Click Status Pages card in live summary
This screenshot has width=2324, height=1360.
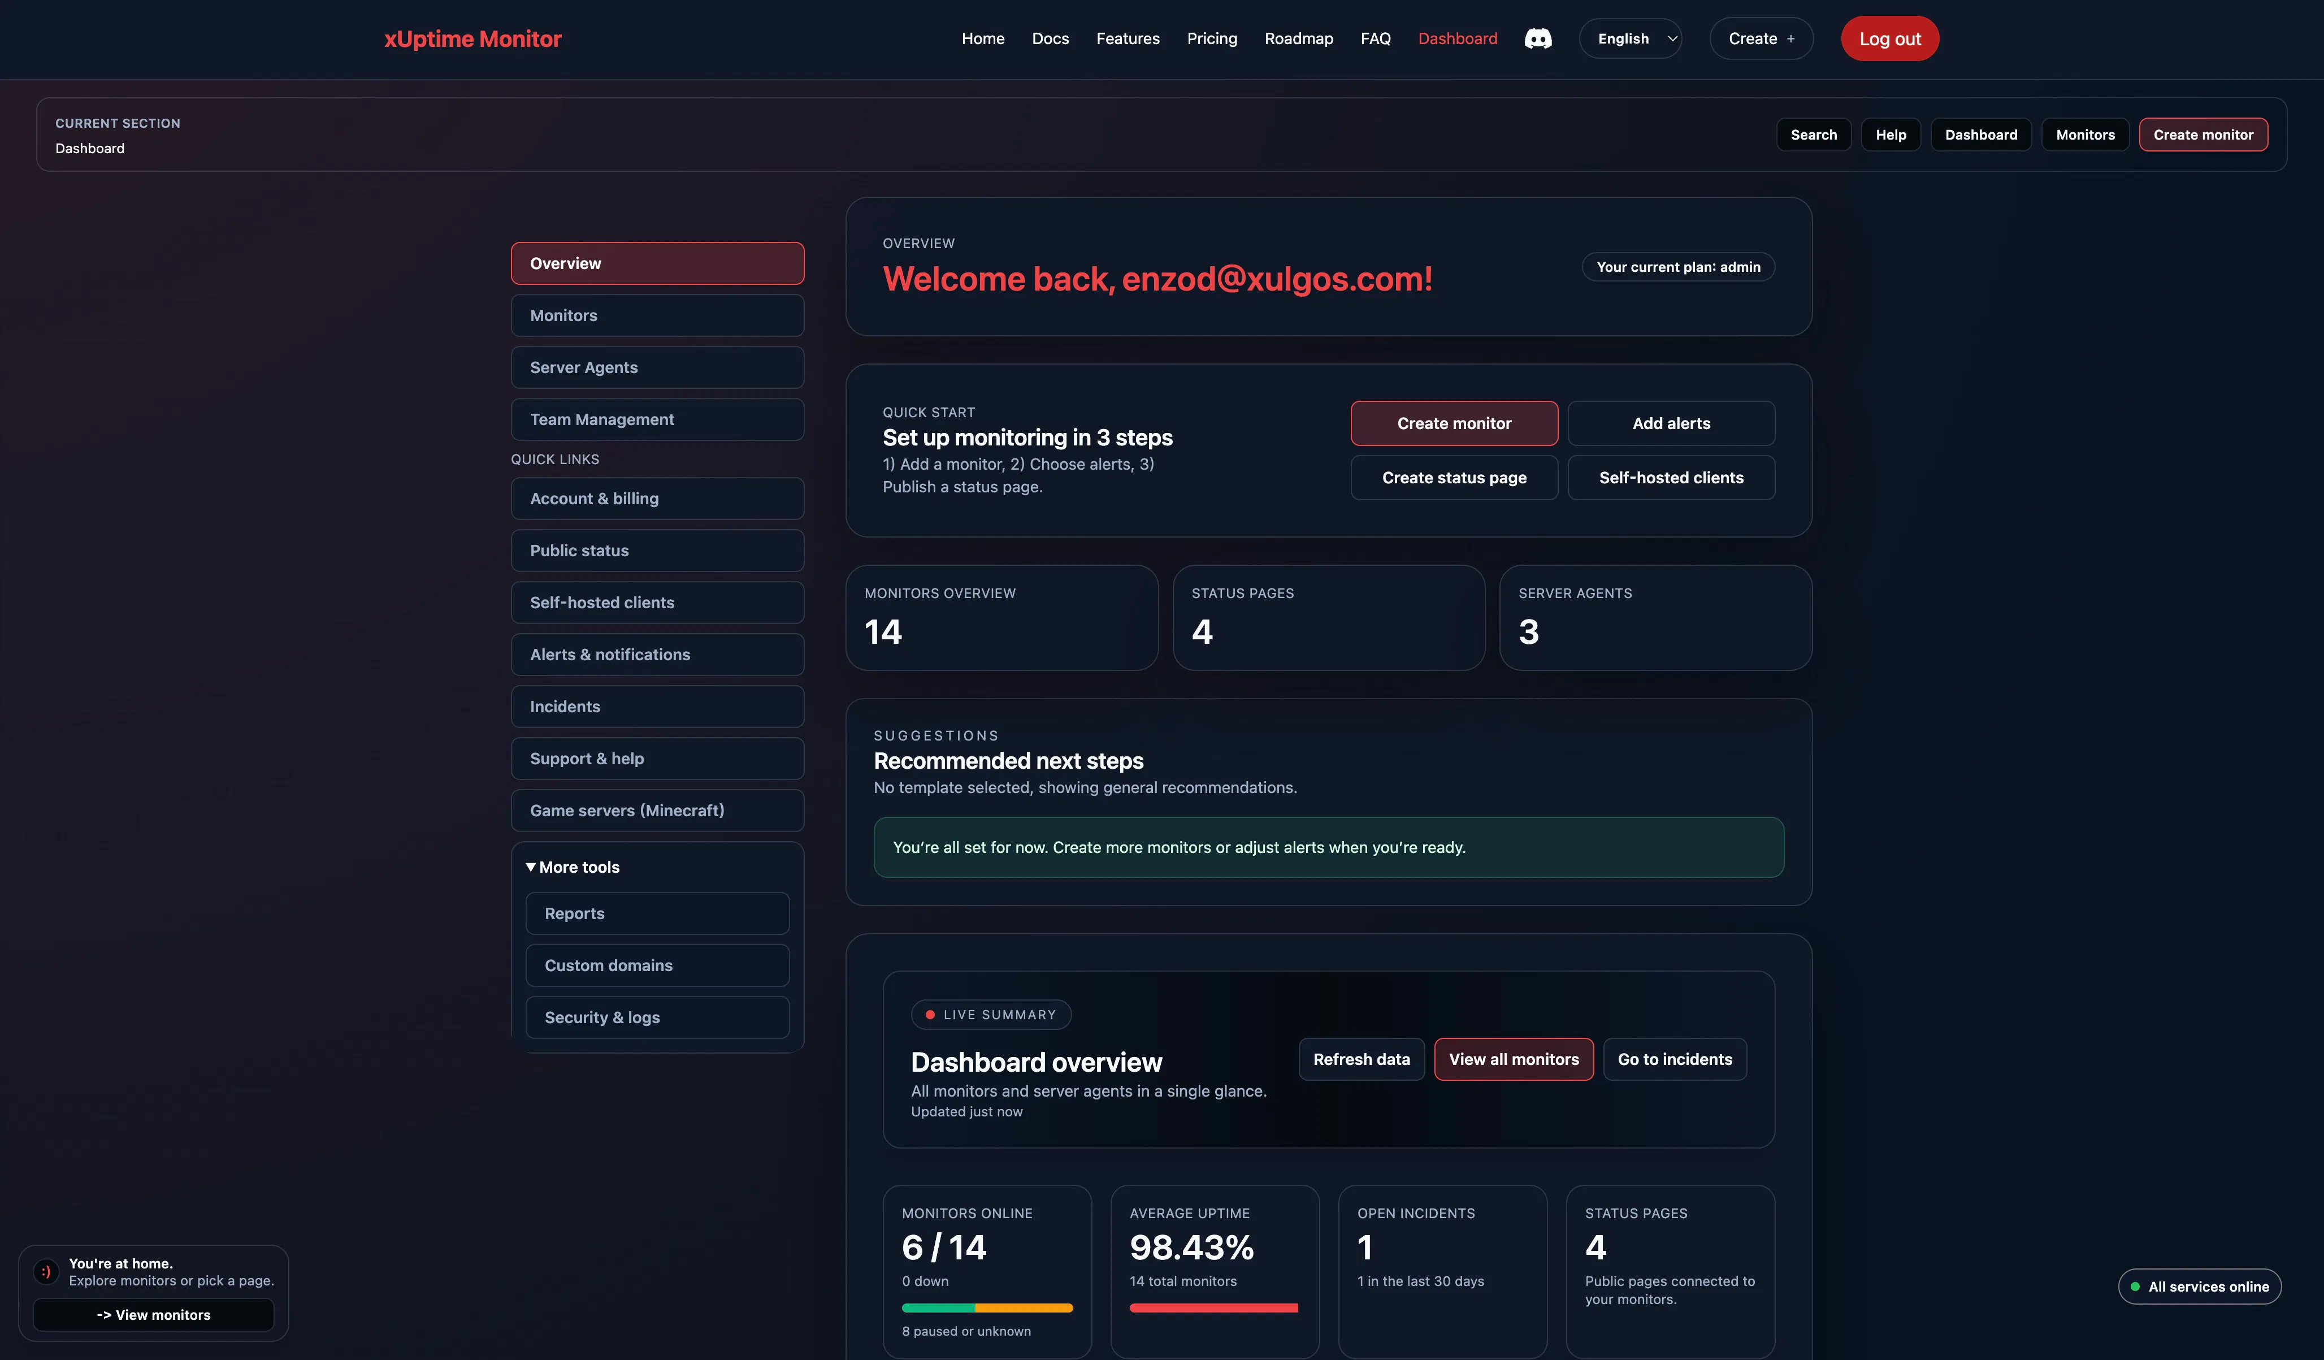(x=1670, y=1271)
